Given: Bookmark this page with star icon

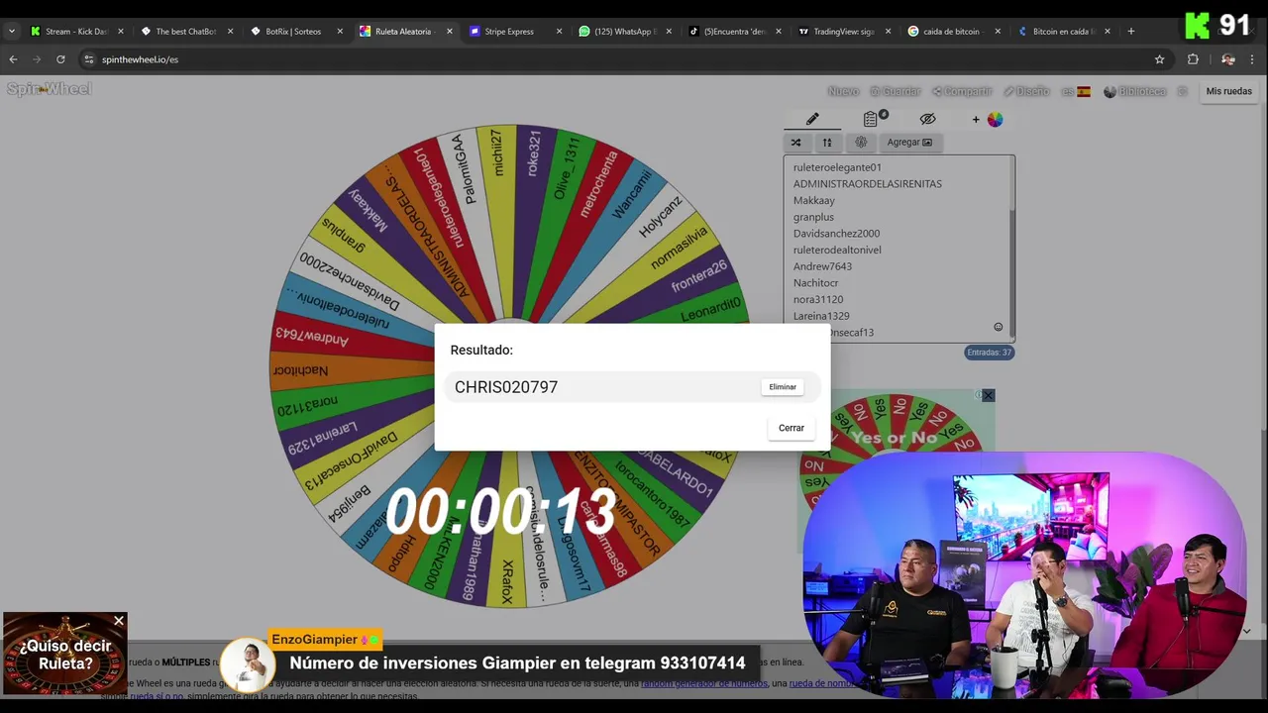Looking at the screenshot, I should click(x=1159, y=59).
